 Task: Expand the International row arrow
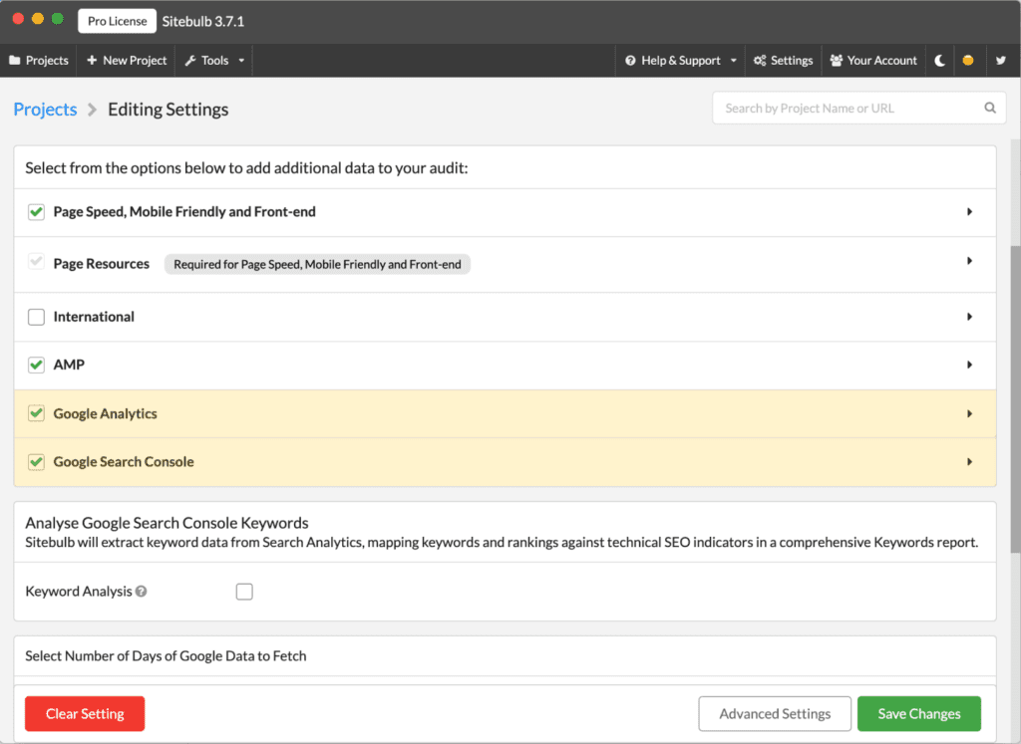tap(969, 317)
